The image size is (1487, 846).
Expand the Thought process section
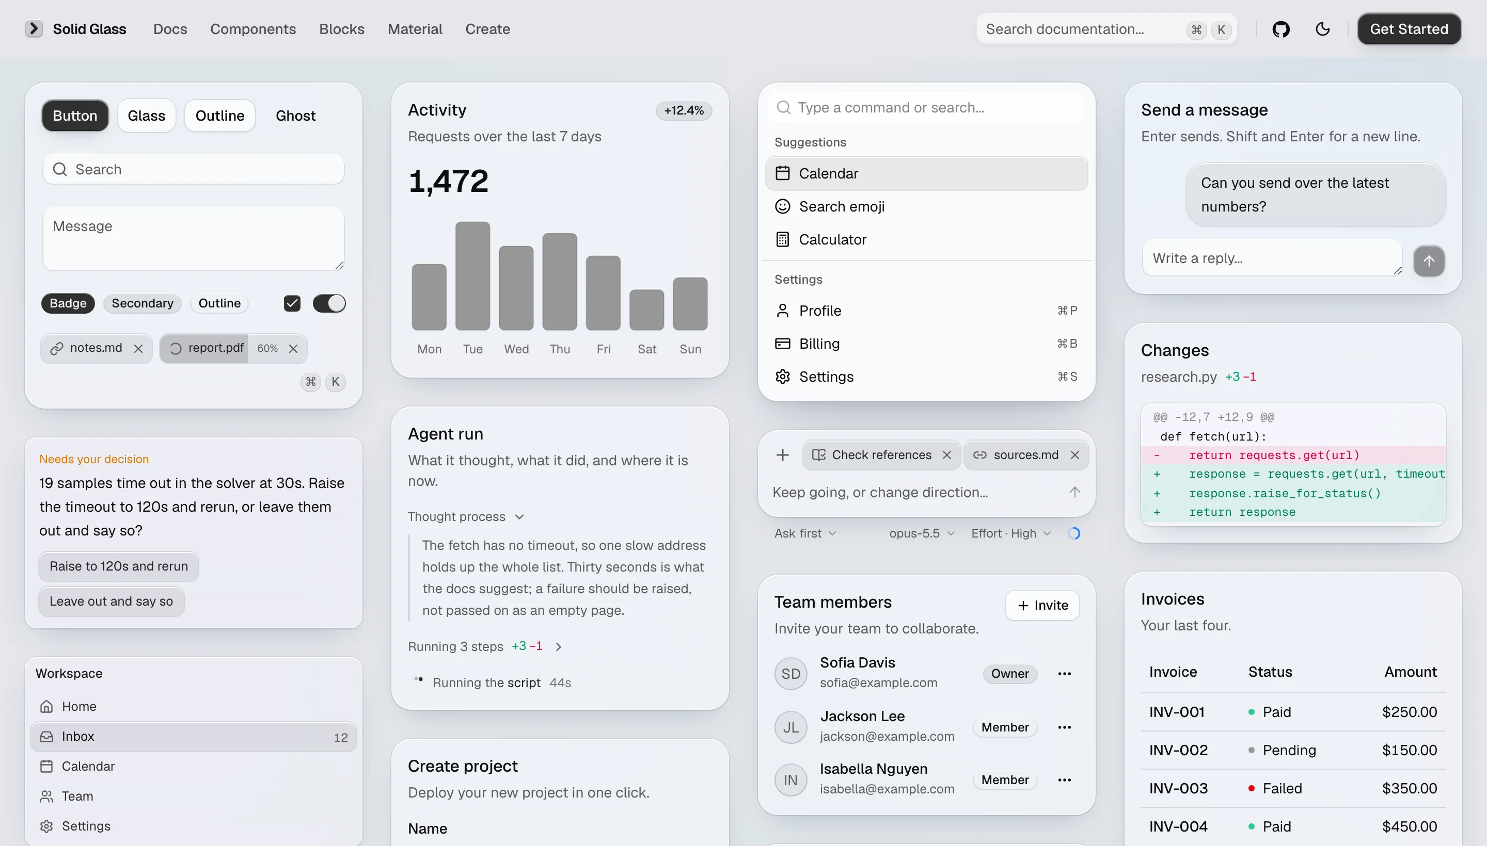coord(466,516)
